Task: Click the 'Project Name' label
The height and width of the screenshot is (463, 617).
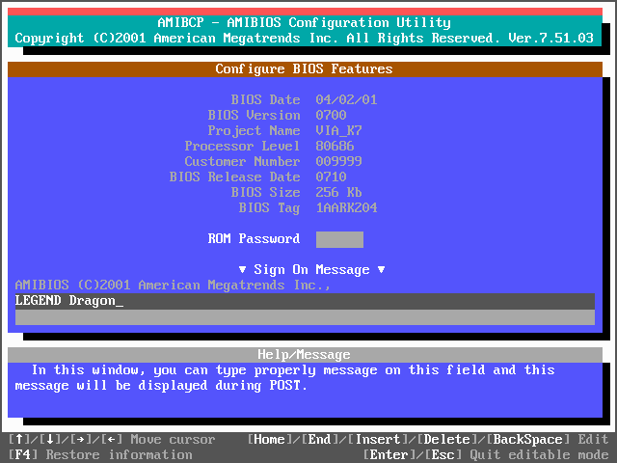Action: pos(254,130)
